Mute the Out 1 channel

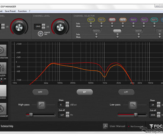[x=91, y=26]
